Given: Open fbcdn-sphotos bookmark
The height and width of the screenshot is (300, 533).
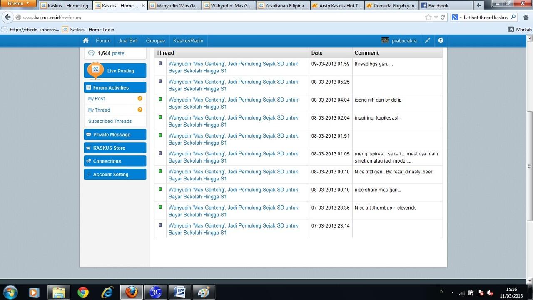Looking at the screenshot, I should (x=31, y=30).
